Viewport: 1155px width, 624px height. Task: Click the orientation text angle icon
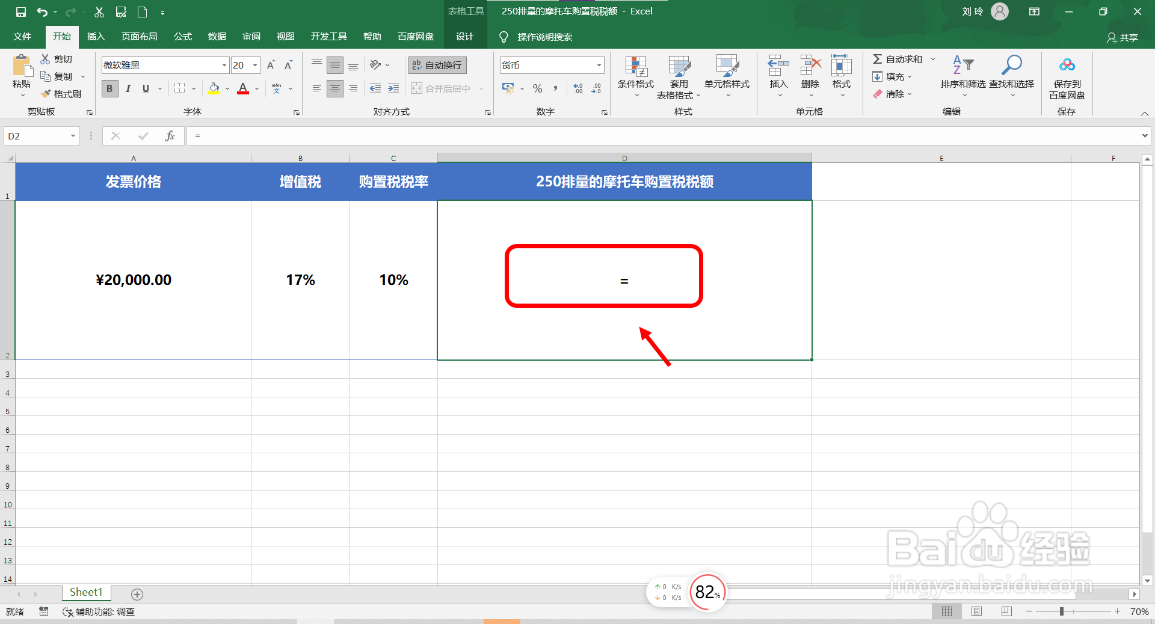375,65
